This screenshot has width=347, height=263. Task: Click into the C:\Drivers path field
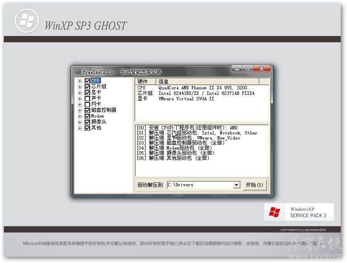click(200, 185)
